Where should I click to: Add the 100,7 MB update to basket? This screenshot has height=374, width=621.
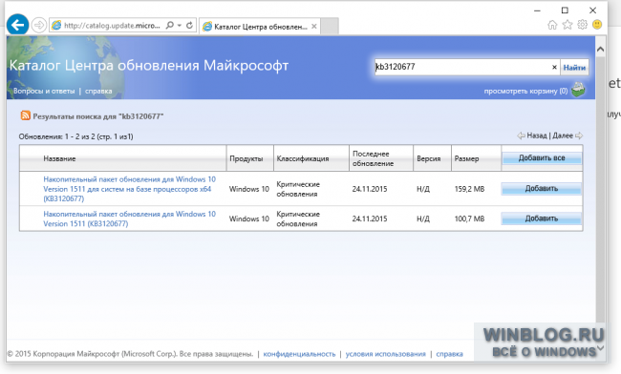[x=542, y=218]
